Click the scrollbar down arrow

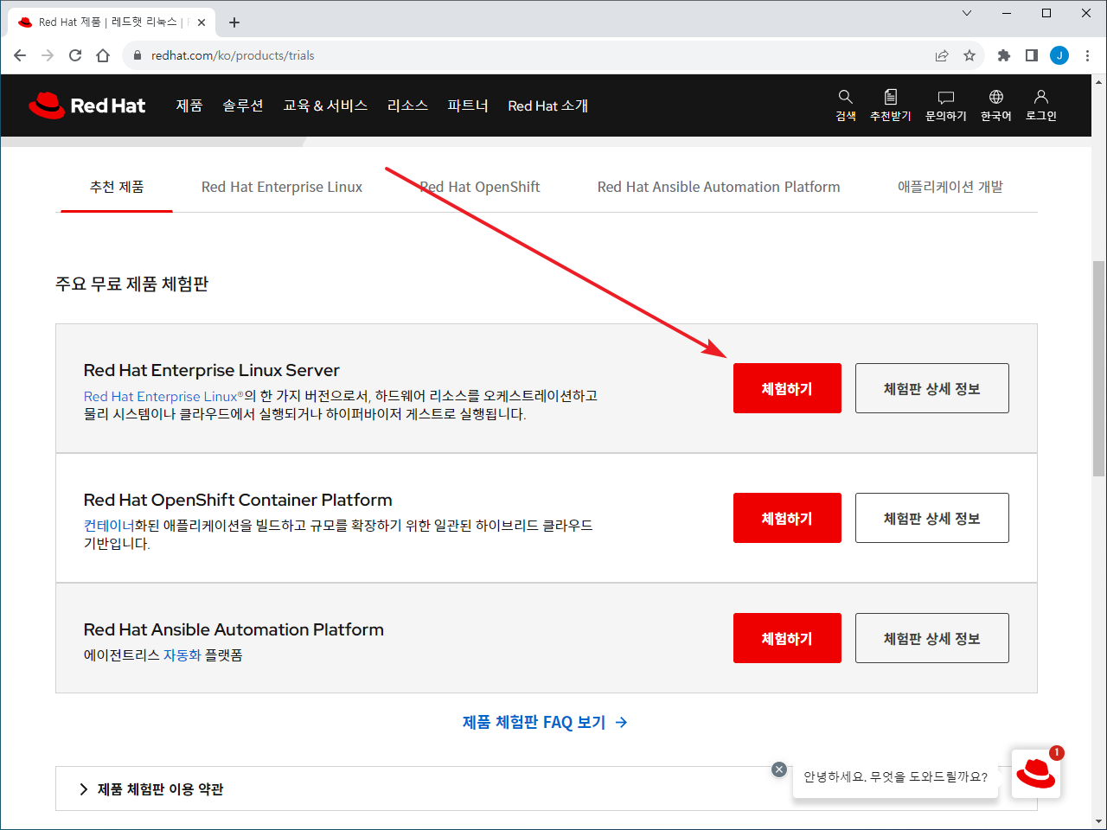coord(1098,820)
